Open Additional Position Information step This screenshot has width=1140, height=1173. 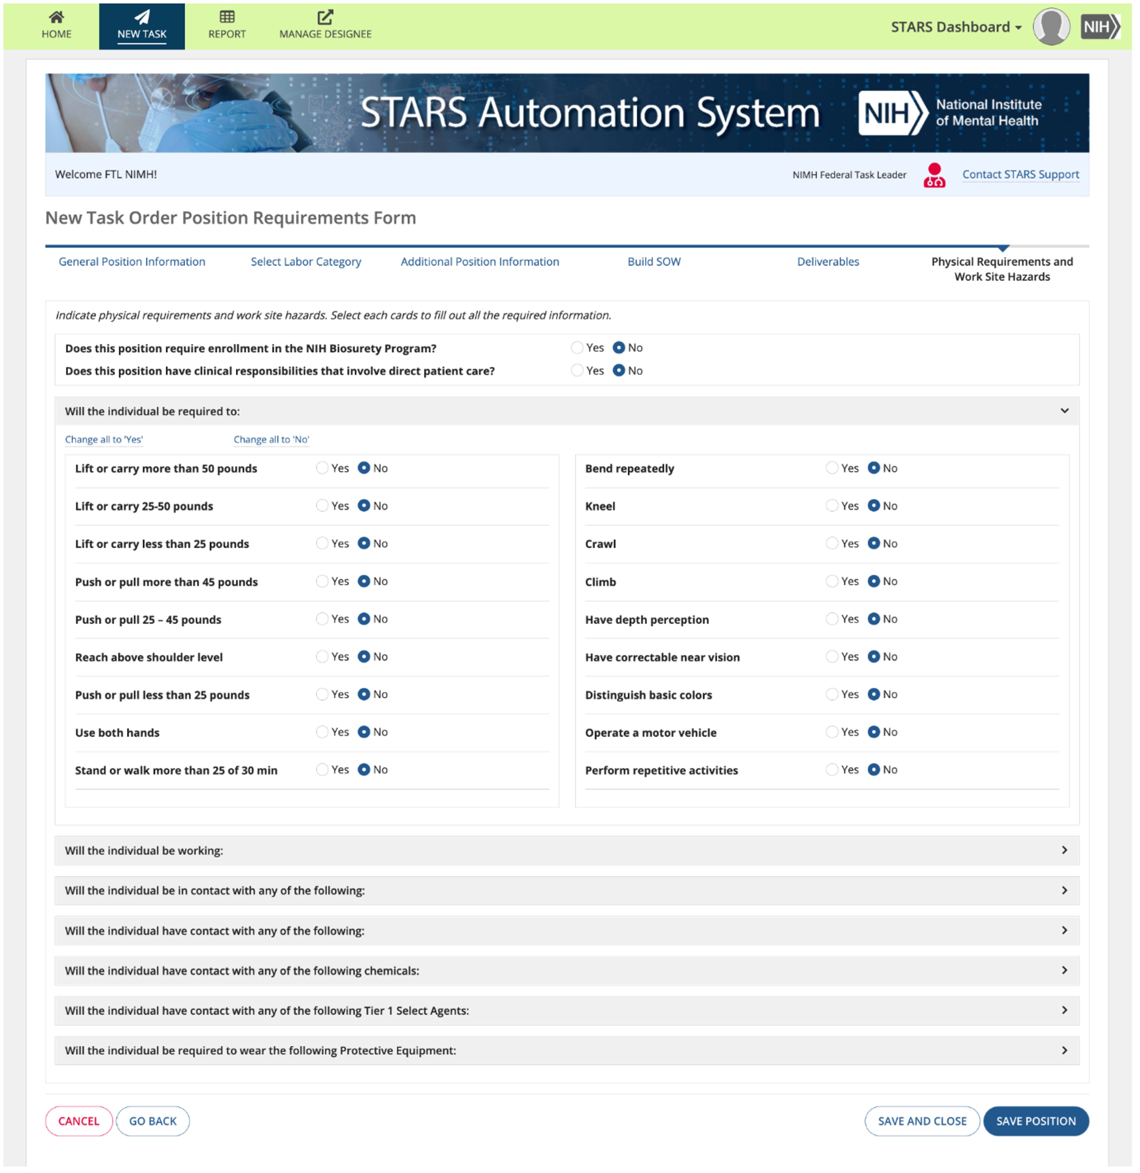480,262
